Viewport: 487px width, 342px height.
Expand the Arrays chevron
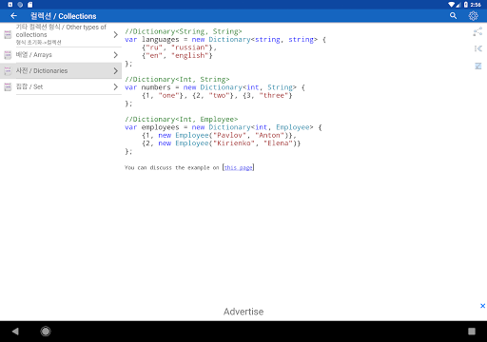point(116,55)
